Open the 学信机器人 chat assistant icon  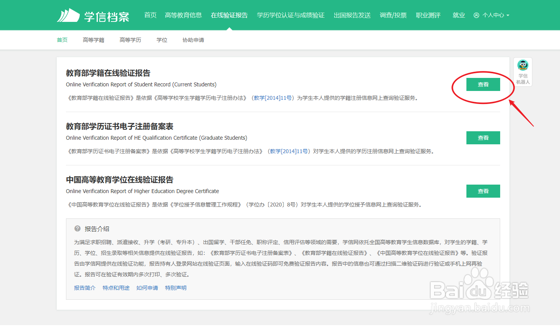click(523, 65)
